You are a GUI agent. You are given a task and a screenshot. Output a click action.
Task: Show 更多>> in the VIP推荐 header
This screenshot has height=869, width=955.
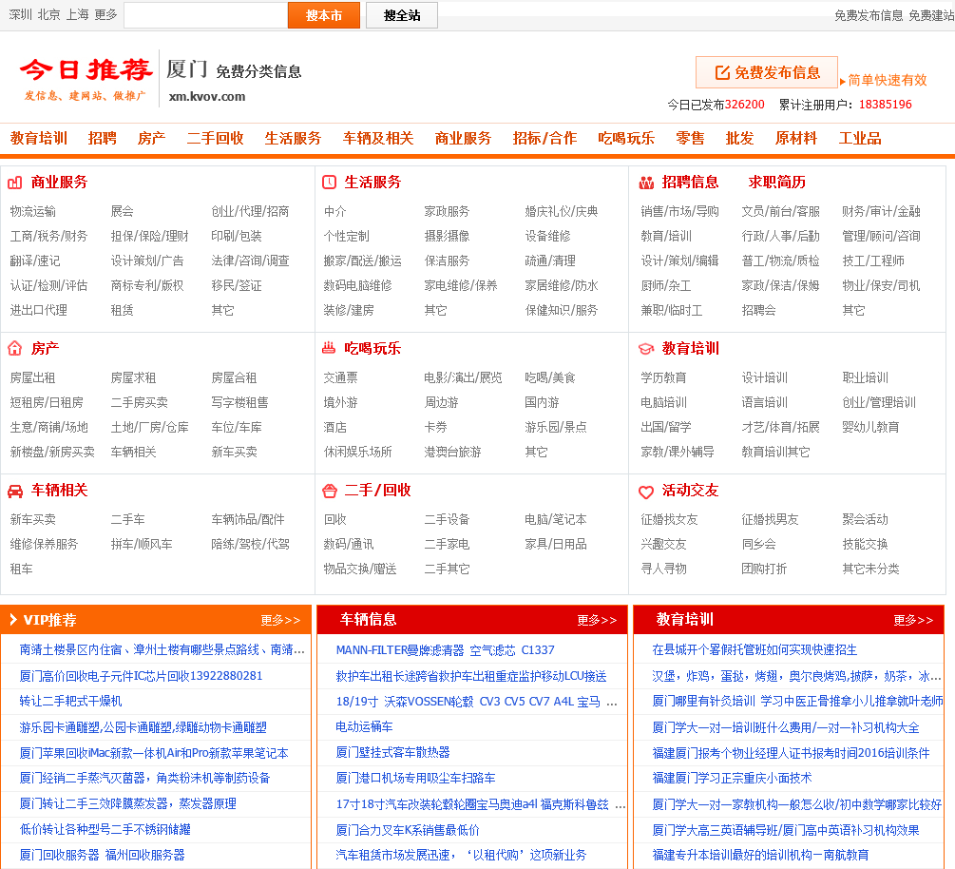click(x=280, y=620)
